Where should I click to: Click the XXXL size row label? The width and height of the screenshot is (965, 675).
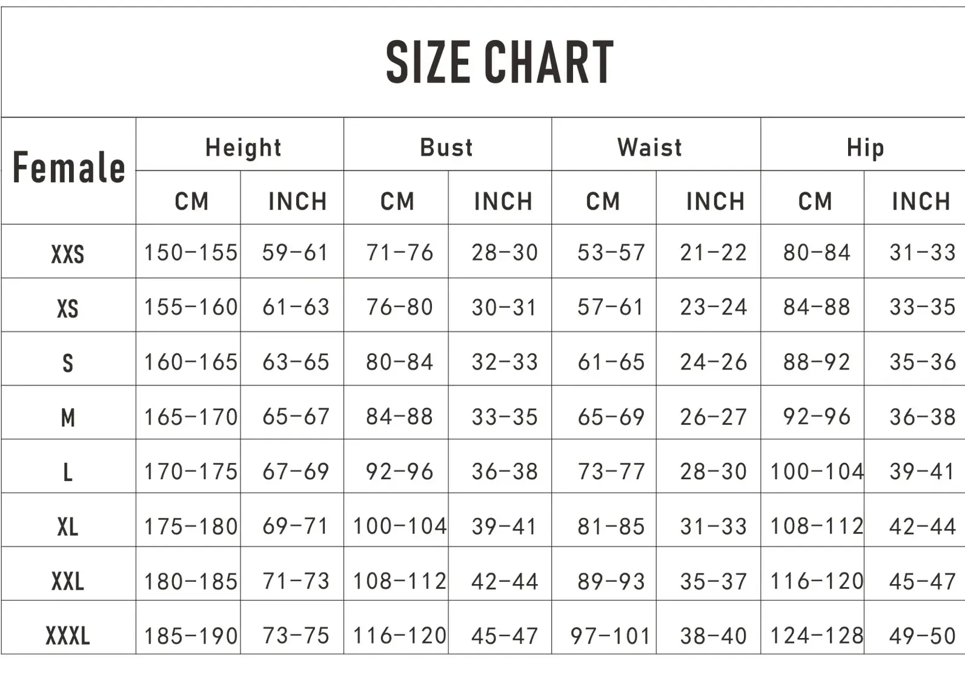tap(68, 636)
